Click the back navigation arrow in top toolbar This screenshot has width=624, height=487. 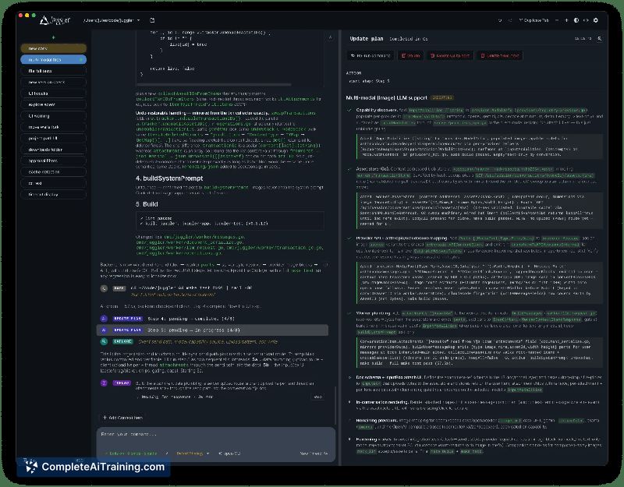(500, 20)
